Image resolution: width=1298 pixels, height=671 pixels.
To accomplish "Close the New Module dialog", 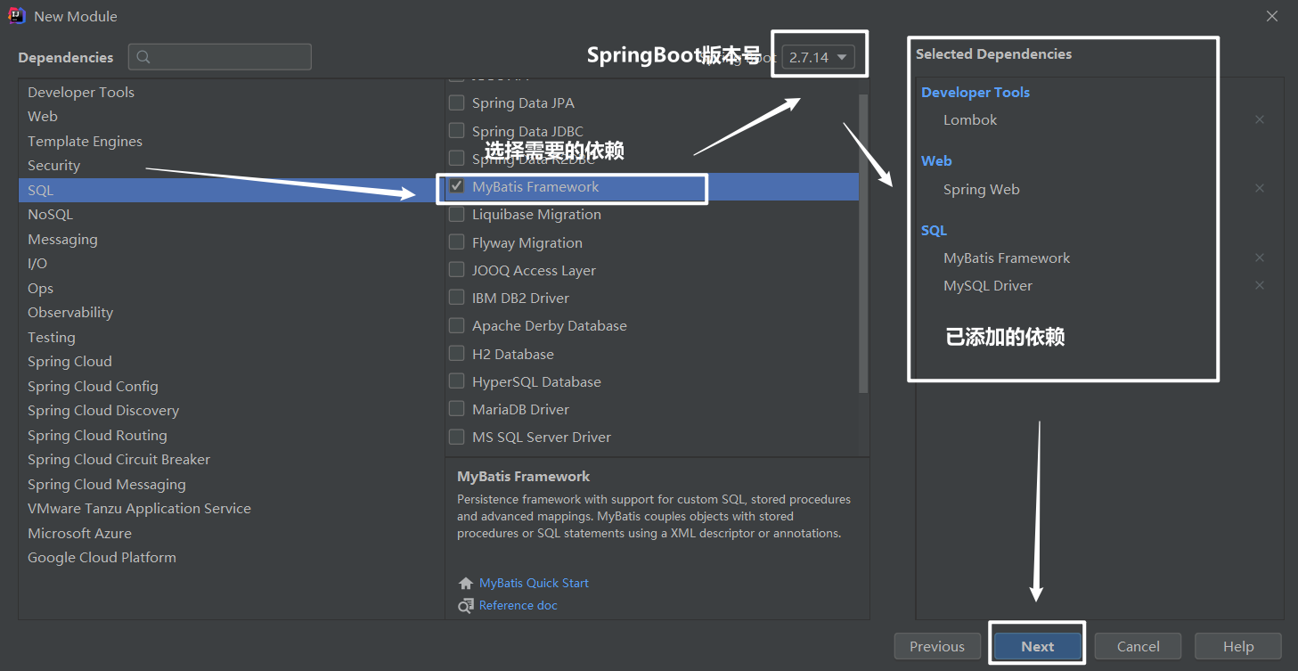I will pyautogui.click(x=1272, y=16).
